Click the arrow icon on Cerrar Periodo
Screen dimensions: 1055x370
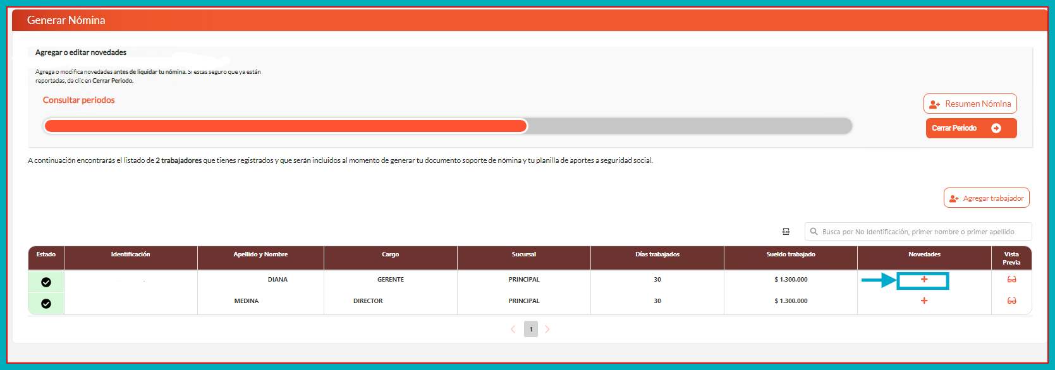pyautogui.click(x=996, y=128)
